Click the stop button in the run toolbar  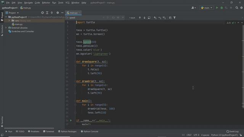coord(231,8)
